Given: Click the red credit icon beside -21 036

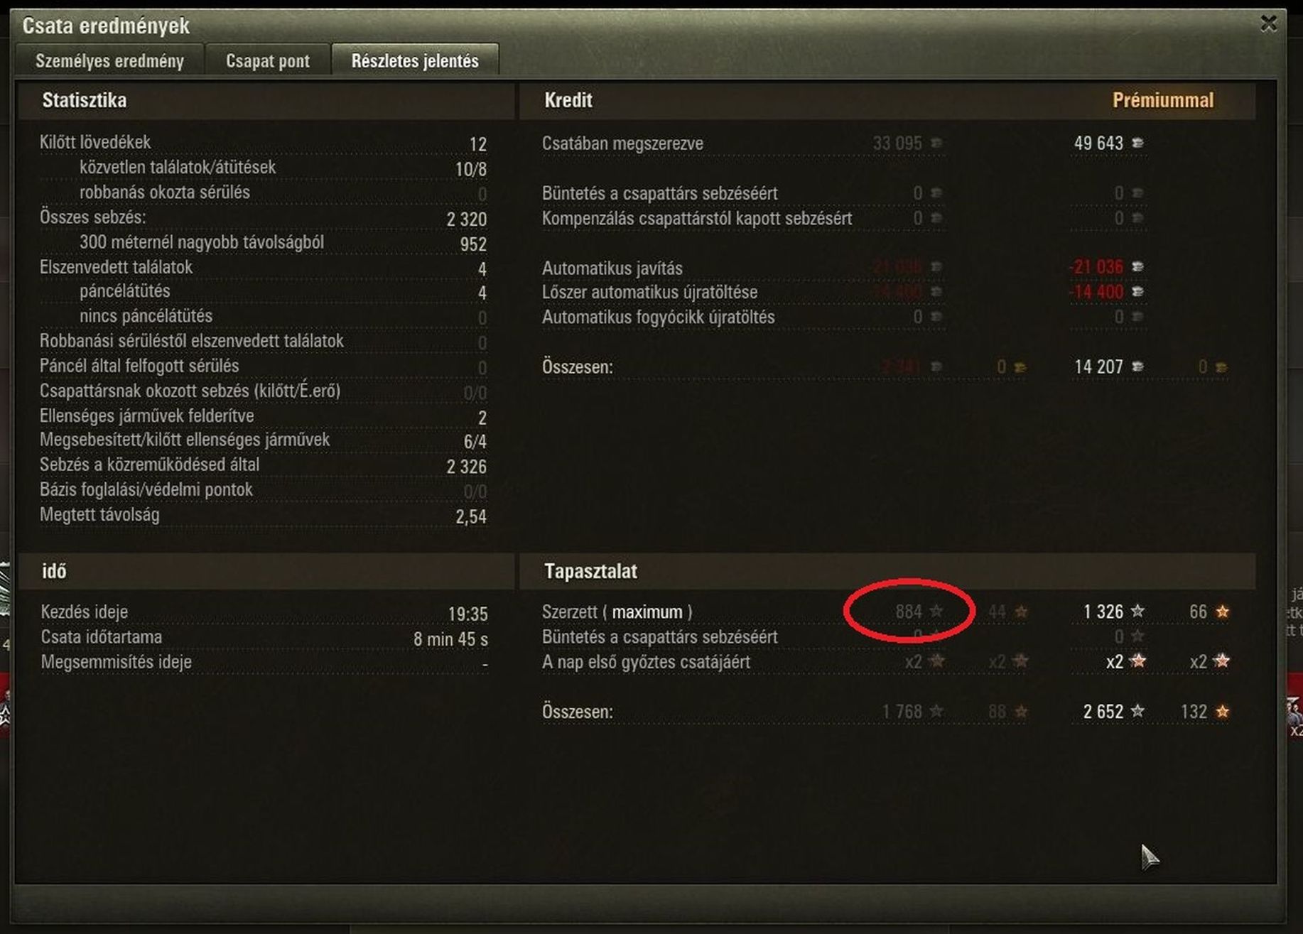Looking at the screenshot, I should click(x=1137, y=266).
